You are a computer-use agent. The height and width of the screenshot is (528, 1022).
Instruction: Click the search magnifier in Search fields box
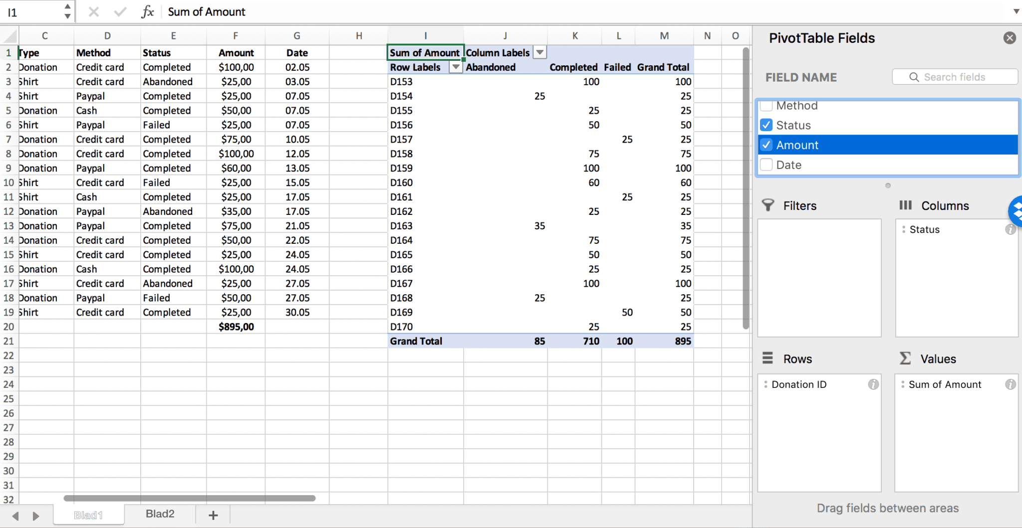914,77
